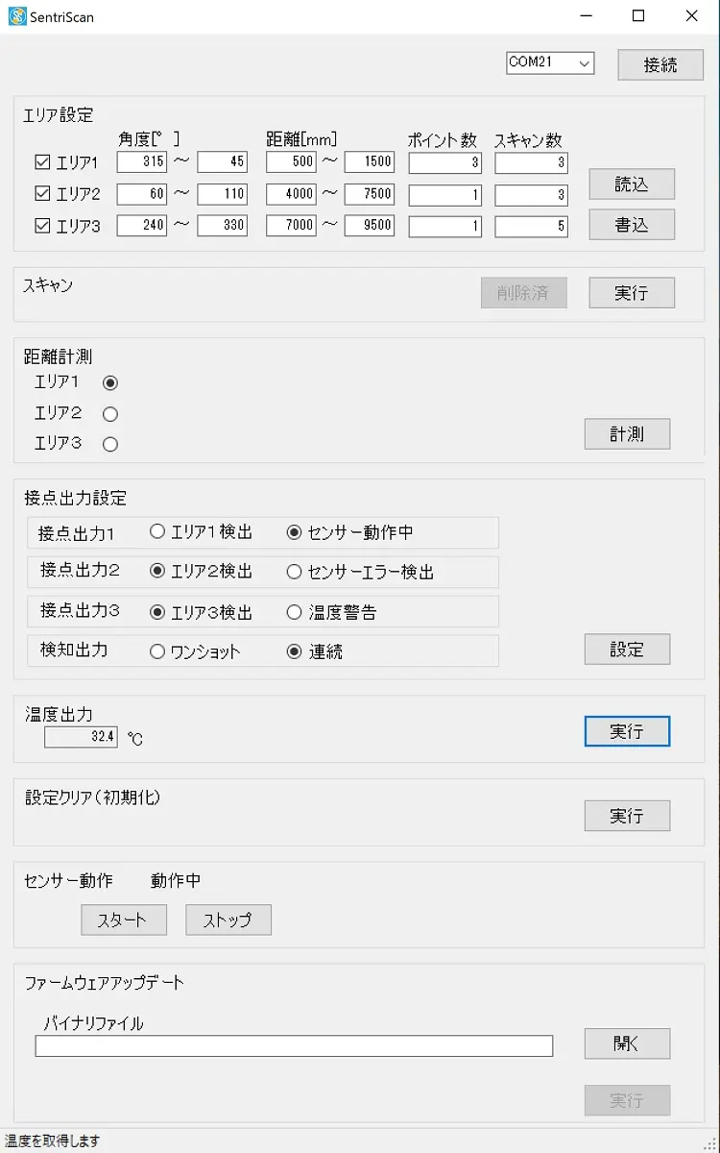Image resolution: width=720 pixels, height=1153 pixels.
Task: Click the 設定 apply button
Action: [x=627, y=650]
